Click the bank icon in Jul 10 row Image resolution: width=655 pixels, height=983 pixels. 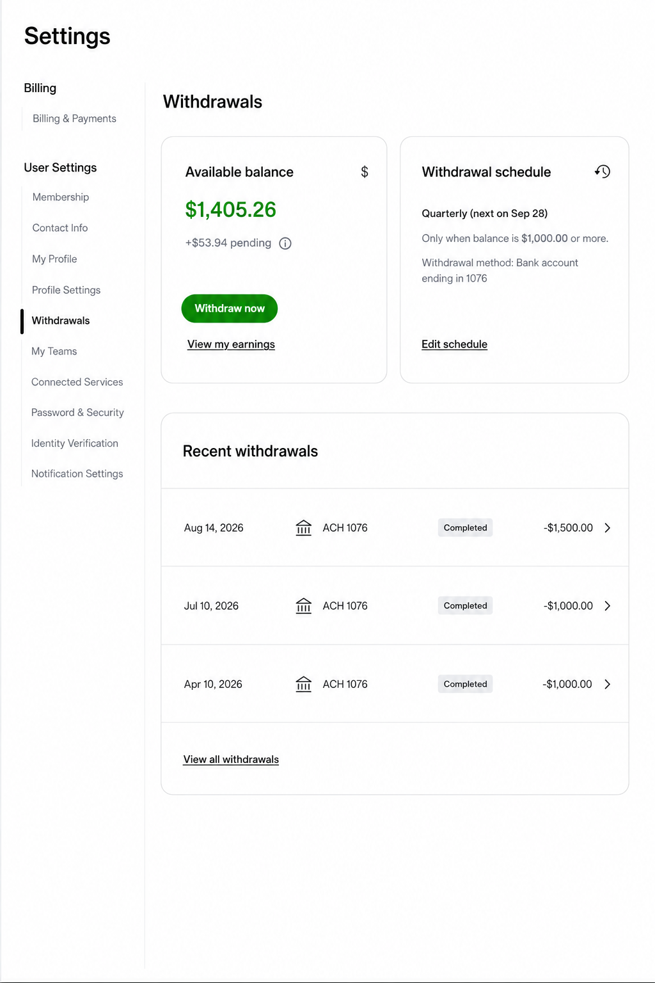click(x=303, y=605)
